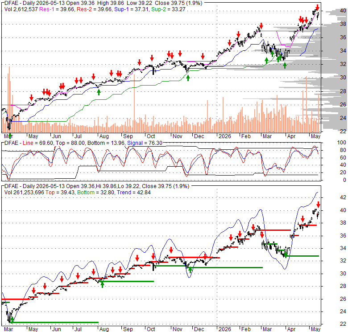Select the Sup-1 = 37.31 legend label

[131, 9]
